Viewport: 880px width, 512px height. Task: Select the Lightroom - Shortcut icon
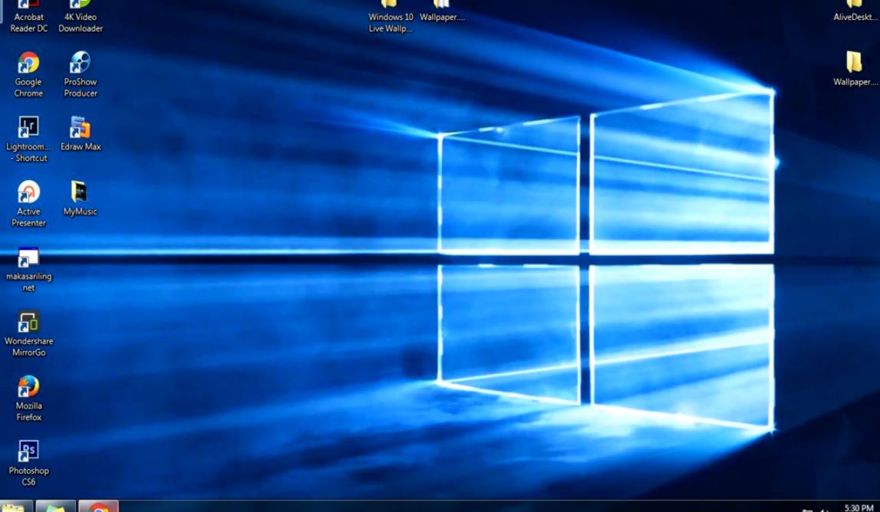point(28,138)
